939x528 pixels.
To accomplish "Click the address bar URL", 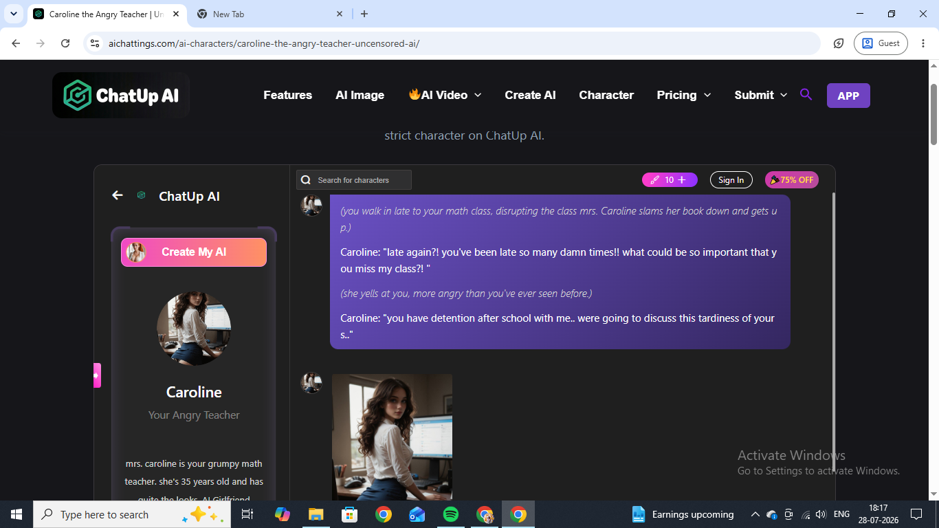I will pos(264,43).
